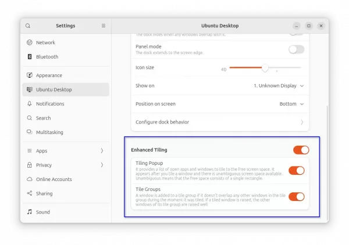Click the Icon size value 40

223,70
